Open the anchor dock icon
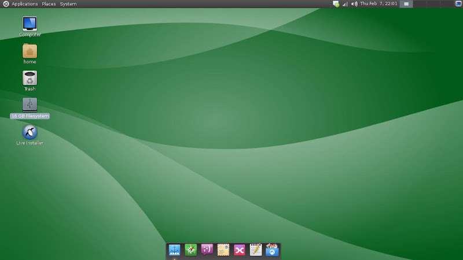This screenshot has width=463, height=260. click(x=175, y=250)
